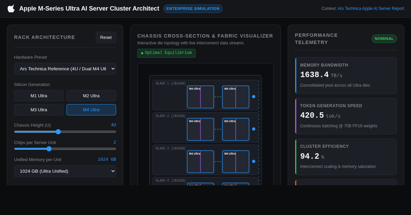Open the Unified Memory per Unit dropdown
Screen dimensions: 411x215
pos(65,171)
